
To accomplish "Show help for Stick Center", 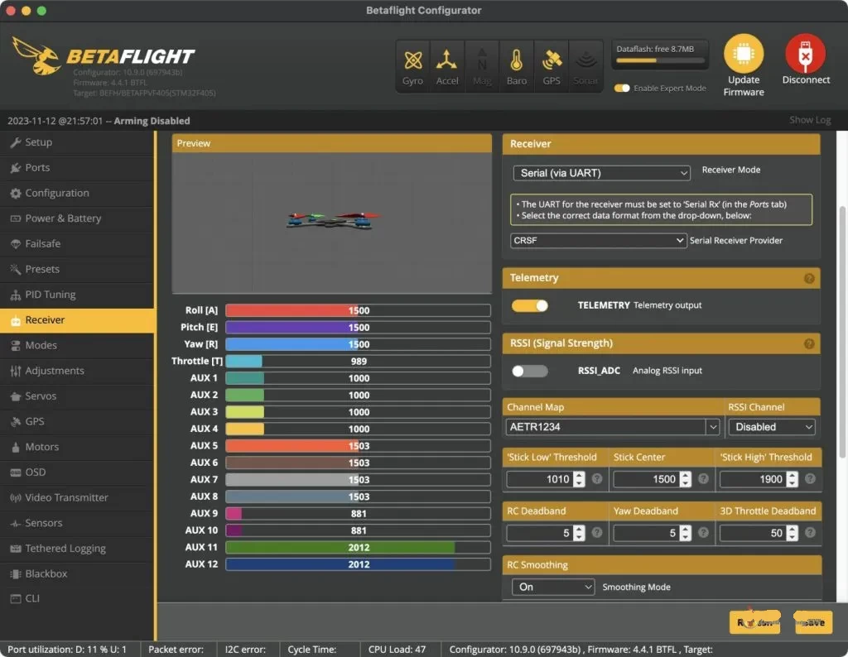I will 704,479.
